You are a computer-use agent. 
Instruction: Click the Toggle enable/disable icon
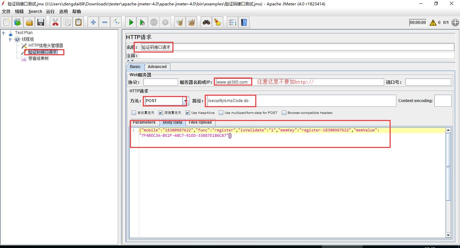(116, 22)
